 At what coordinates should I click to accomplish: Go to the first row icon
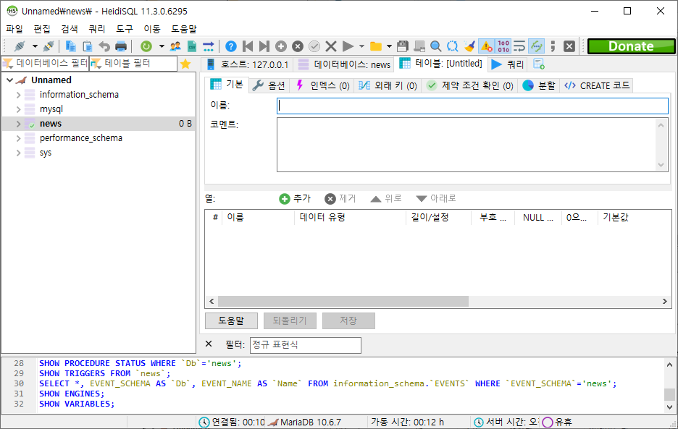[248, 46]
